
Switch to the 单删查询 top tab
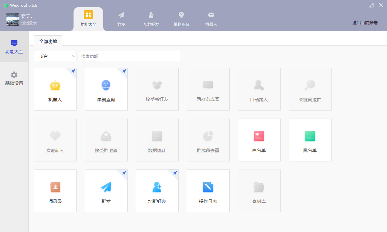tap(181, 19)
